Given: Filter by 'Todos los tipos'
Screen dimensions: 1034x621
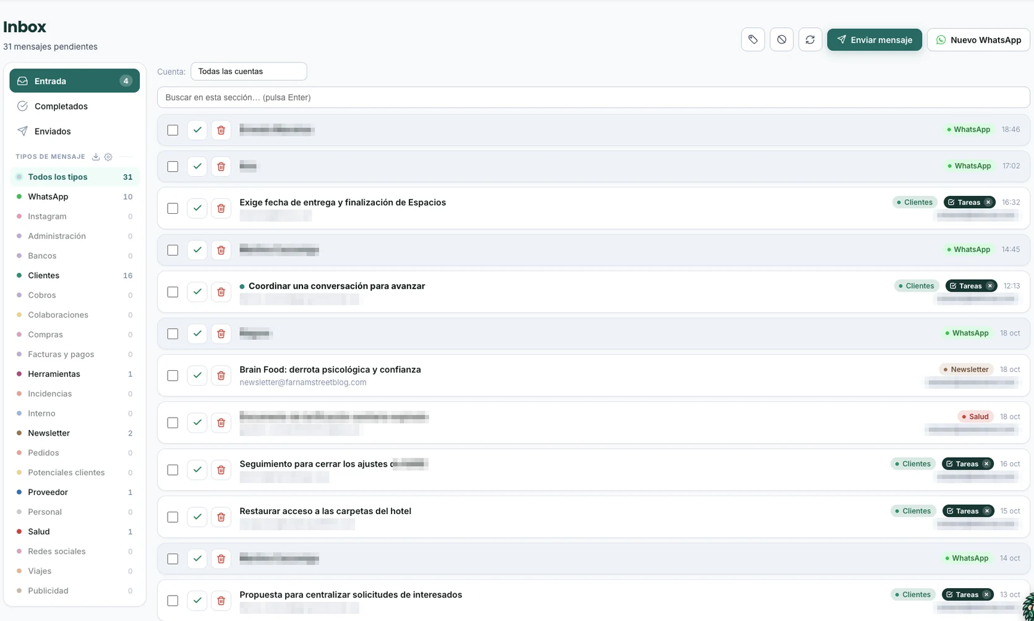Looking at the screenshot, I should click(75, 177).
